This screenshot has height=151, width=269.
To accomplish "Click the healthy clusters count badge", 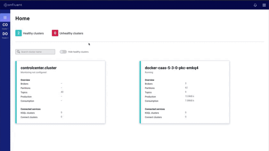I will (x=19, y=33).
